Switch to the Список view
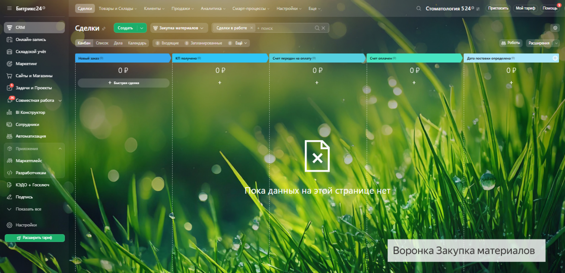This screenshot has width=565, height=273. pos(102,43)
